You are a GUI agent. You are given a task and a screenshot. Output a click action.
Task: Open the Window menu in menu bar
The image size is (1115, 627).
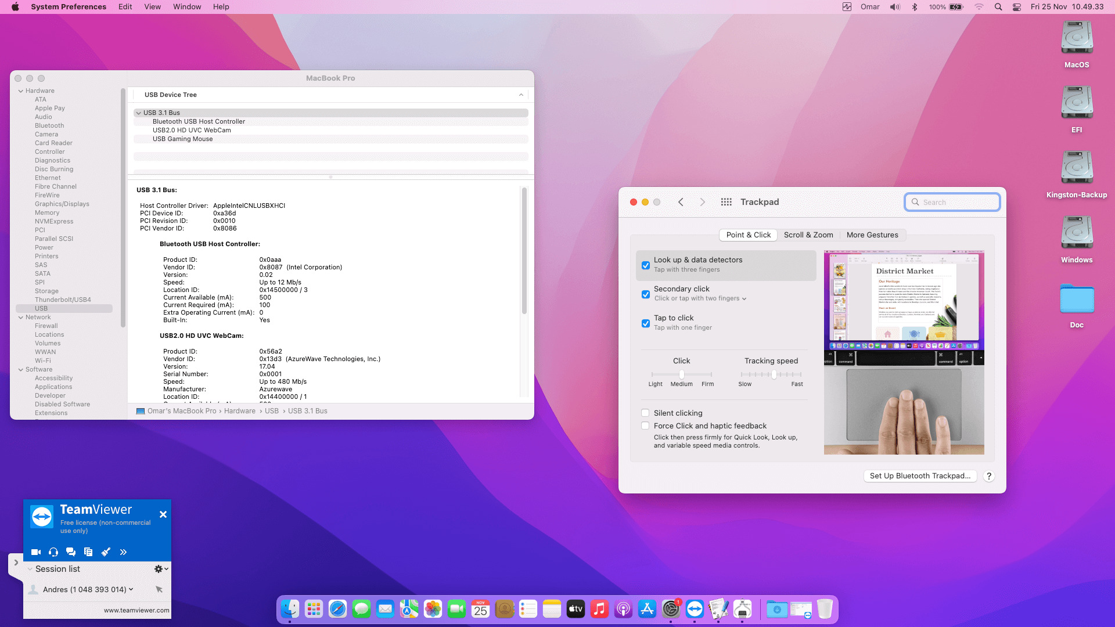[x=187, y=7]
